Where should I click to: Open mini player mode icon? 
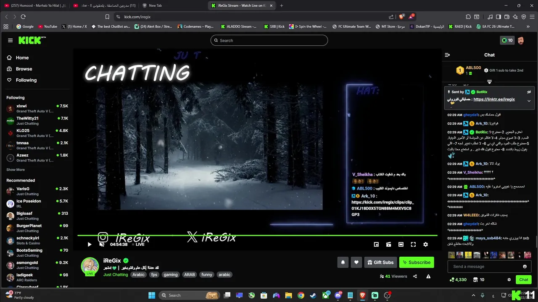[376, 245]
